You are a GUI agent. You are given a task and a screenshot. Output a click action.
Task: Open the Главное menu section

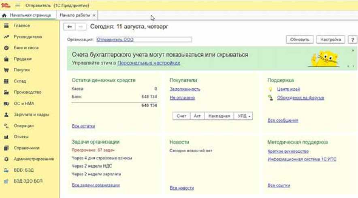pyautogui.click(x=22, y=26)
